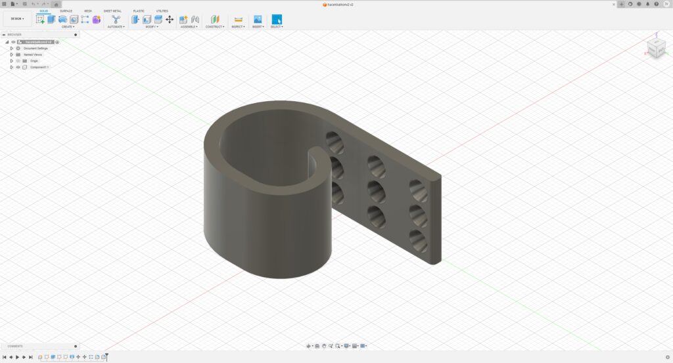673x363 pixels.
Task: Select the Move/Copy tool
Action: click(x=170, y=19)
